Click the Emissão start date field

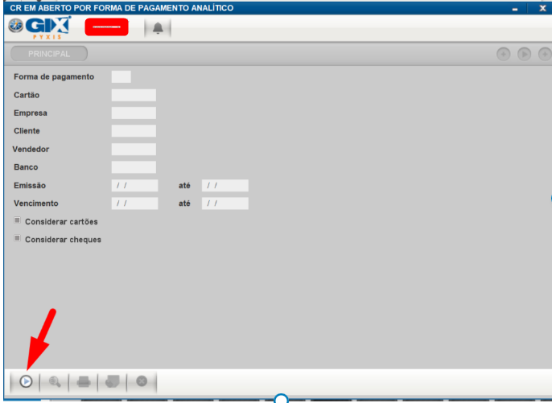(x=134, y=185)
